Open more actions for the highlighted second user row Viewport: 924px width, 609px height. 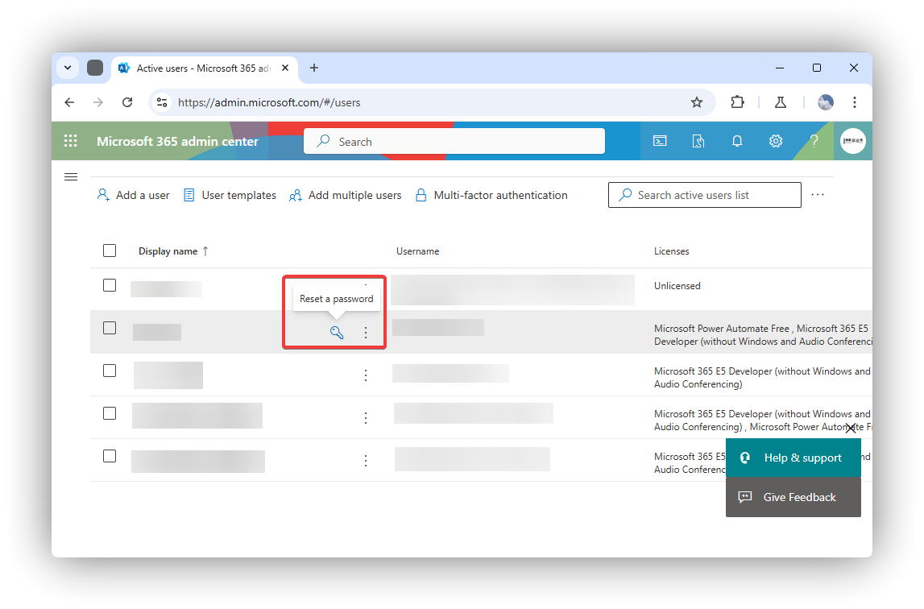tap(366, 333)
